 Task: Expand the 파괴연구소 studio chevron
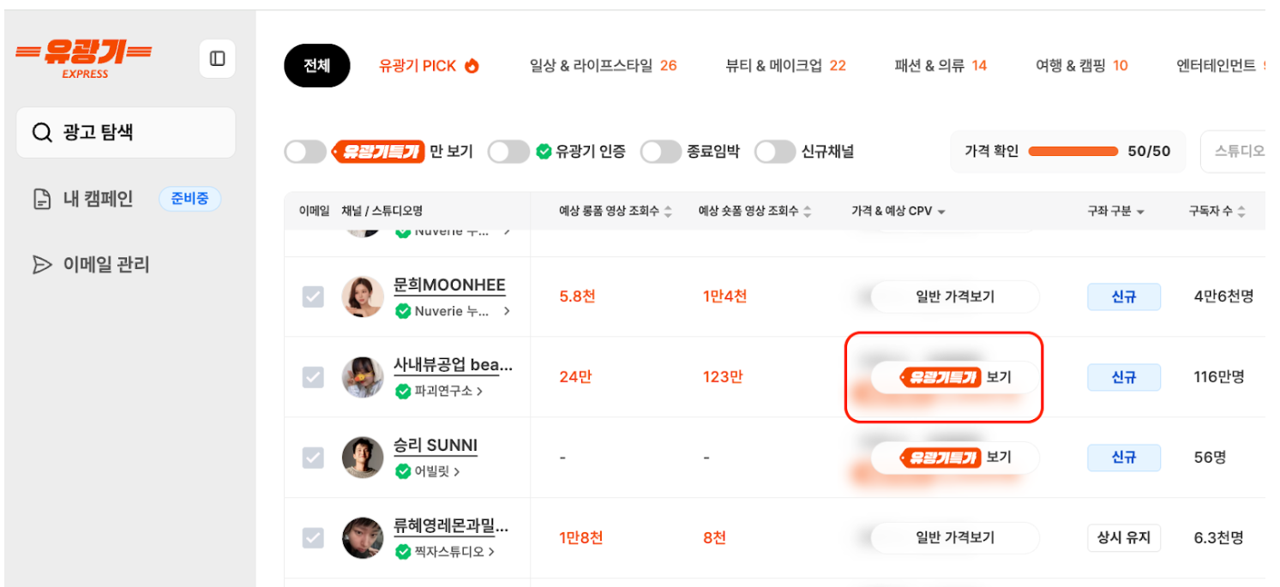click(479, 392)
